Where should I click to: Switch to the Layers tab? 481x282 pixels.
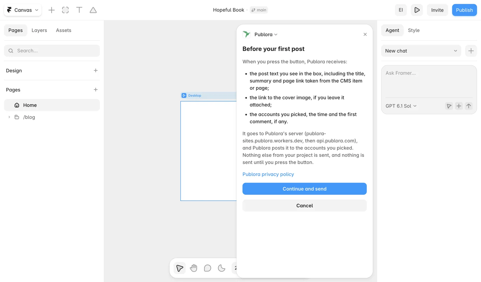click(39, 30)
